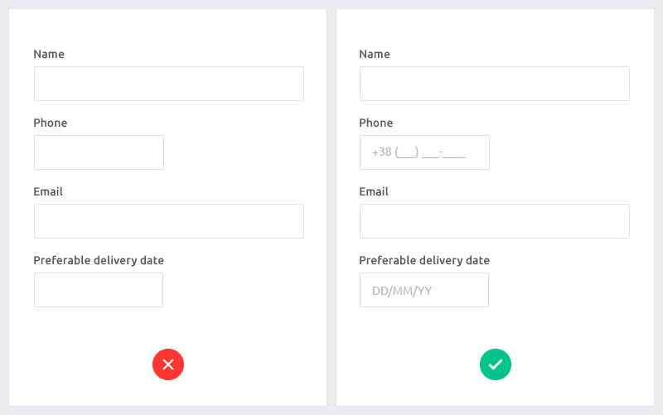The width and height of the screenshot is (663, 415).
Task: Focus the Phone field with +38 mask
Action: click(424, 152)
